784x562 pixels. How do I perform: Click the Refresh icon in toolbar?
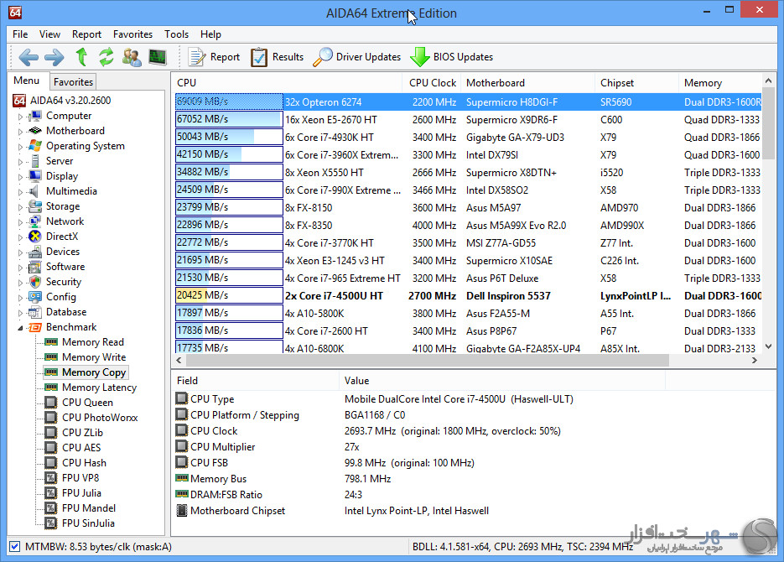pos(106,57)
